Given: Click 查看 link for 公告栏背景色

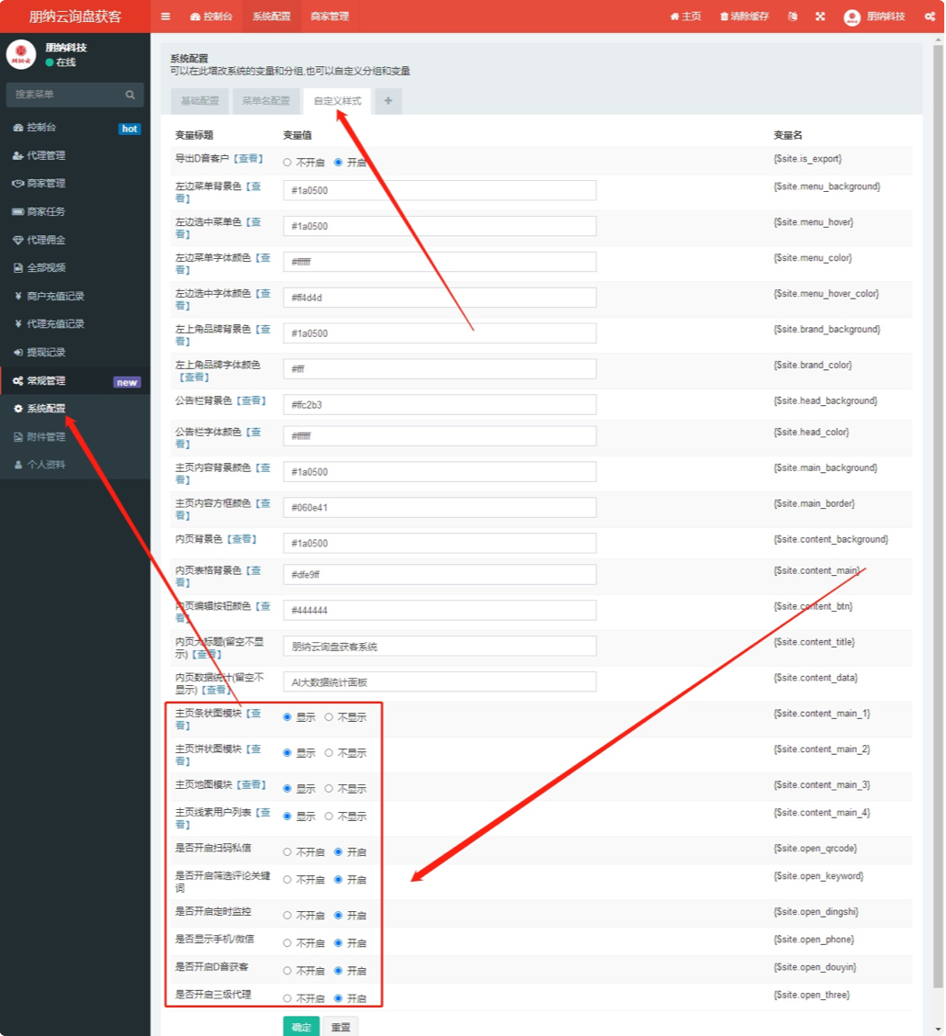Looking at the screenshot, I should (251, 400).
